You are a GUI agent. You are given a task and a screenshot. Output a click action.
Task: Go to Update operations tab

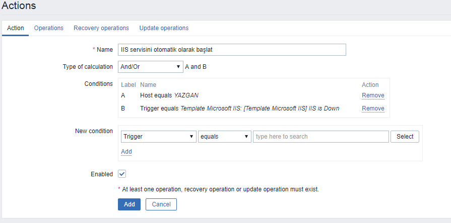point(164,28)
